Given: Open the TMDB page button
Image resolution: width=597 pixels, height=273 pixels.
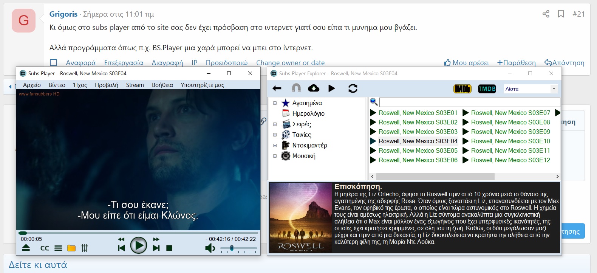Looking at the screenshot, I should click(487, 89).
